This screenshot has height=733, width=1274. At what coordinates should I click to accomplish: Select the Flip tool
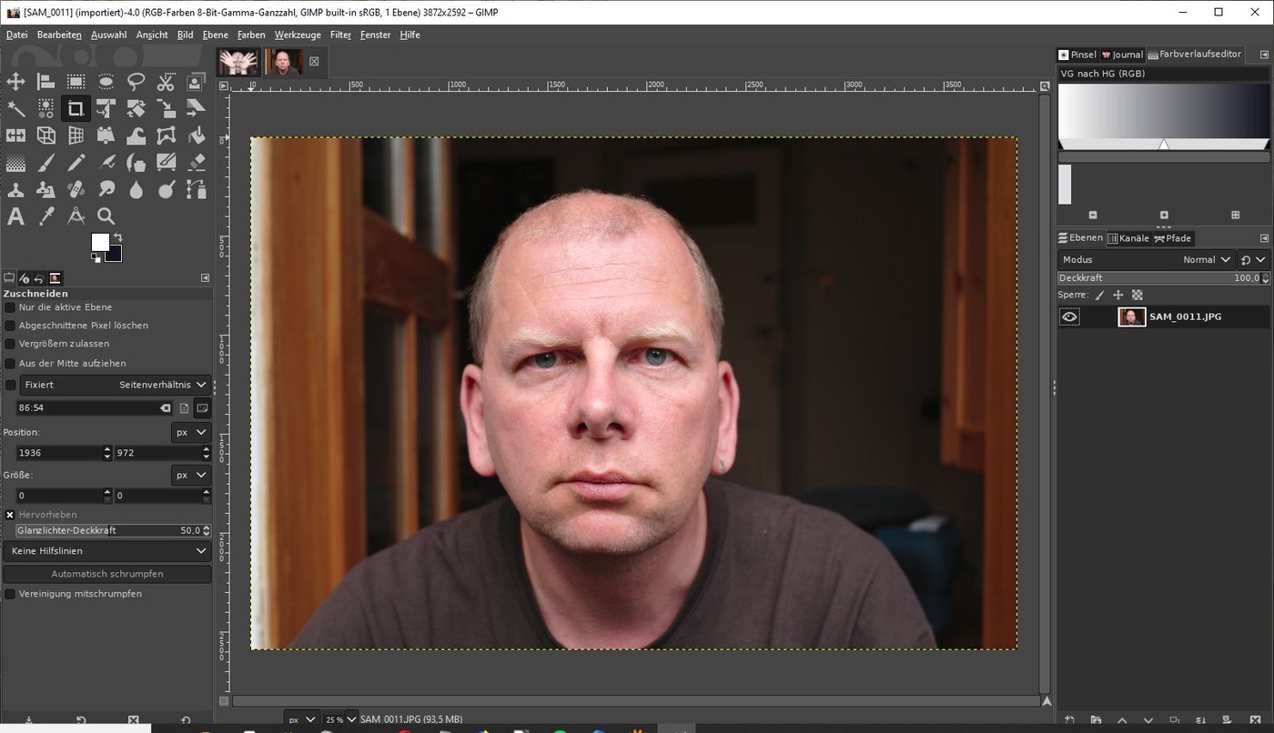[x=15, y=136]
